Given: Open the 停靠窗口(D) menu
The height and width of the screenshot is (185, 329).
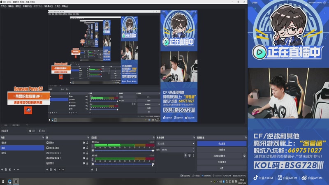Looking at the screenshot, I should click(x=27, y=6).
